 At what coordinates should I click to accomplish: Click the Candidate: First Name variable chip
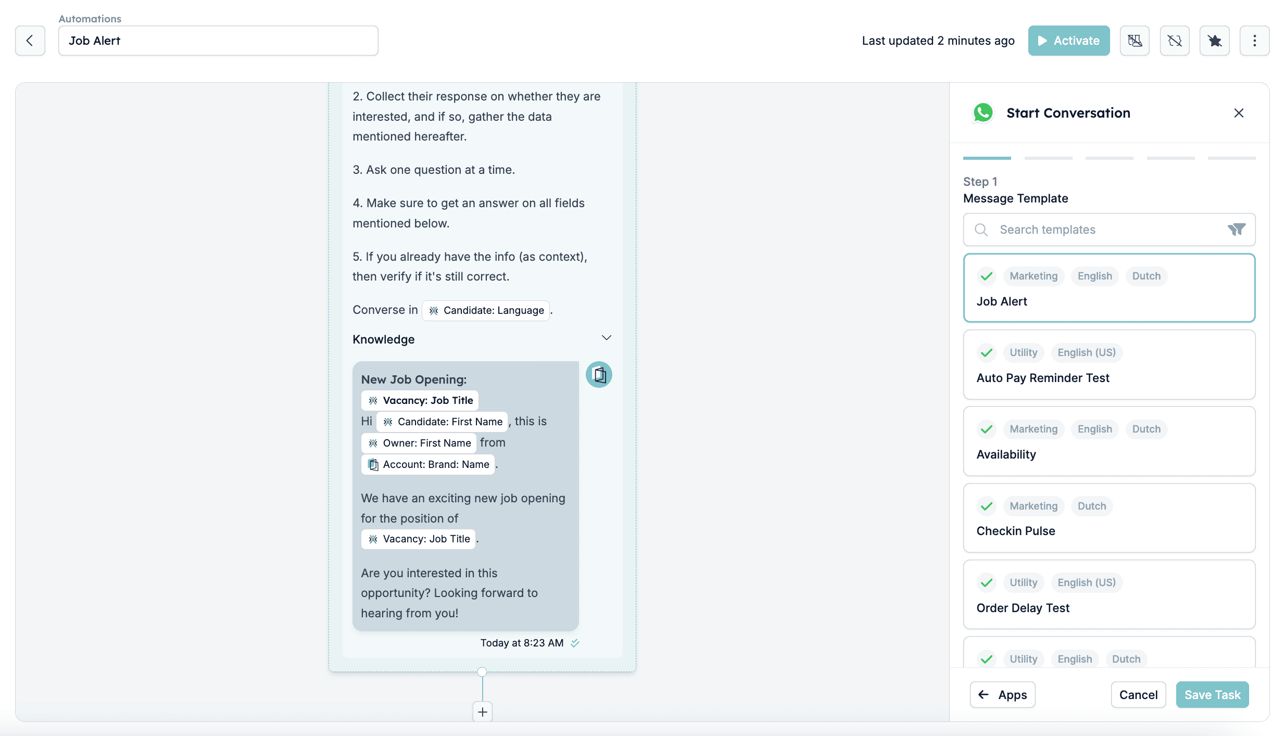pos(442,422)
